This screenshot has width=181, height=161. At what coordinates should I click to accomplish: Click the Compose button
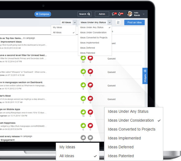click(x=43, y=14)
